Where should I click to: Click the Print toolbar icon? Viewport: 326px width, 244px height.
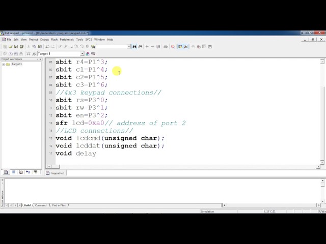[166, 46]
